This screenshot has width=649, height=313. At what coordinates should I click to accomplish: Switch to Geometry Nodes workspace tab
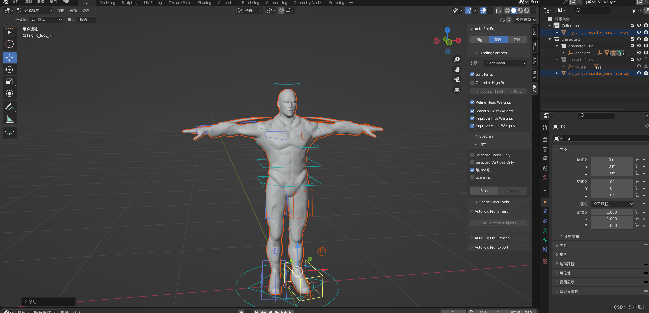tap(308, 3)
